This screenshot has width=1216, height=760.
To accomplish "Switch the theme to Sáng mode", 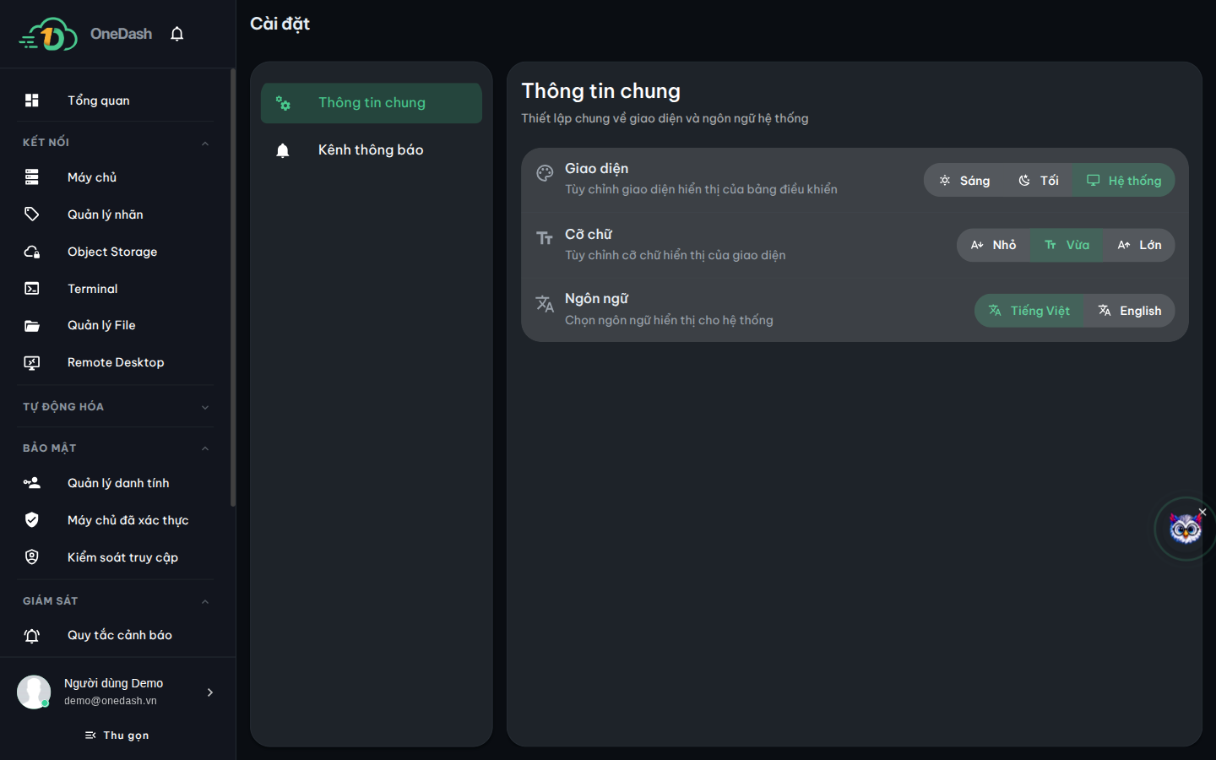I will pyautogui.click(x=964, y=181).
